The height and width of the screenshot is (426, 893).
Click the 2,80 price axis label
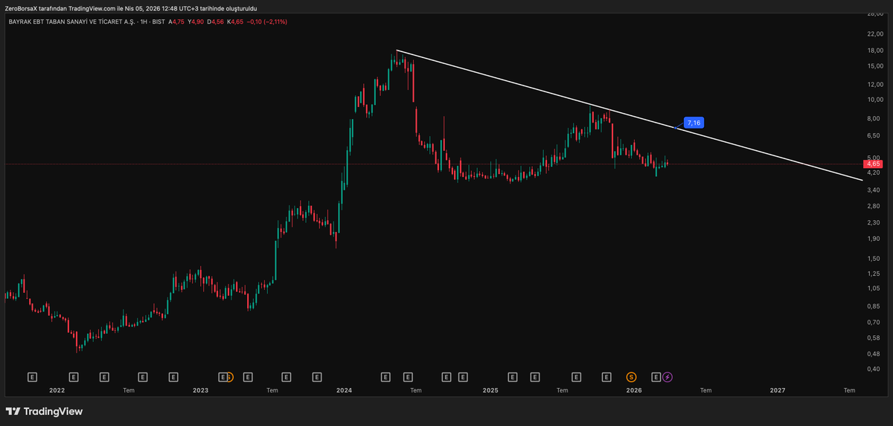(874, 206)
